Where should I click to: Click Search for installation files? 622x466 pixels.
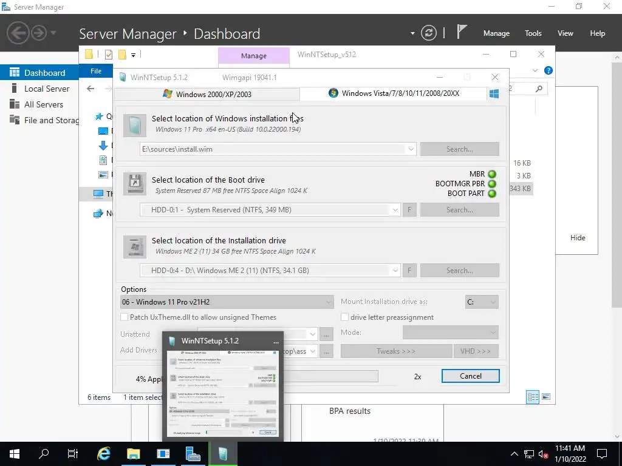pyautogui.click(x=460, y=149)
